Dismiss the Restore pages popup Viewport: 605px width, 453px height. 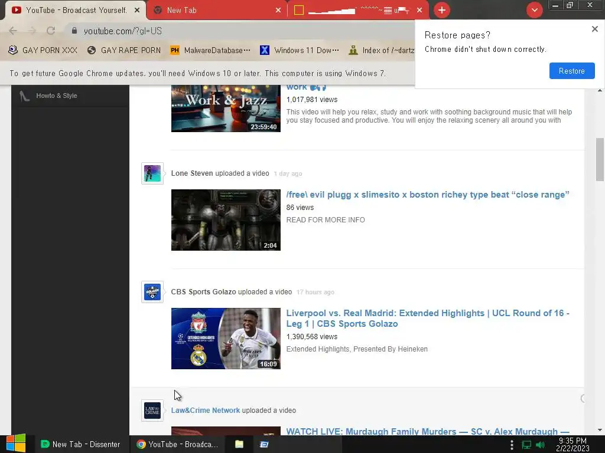(594, 29)
